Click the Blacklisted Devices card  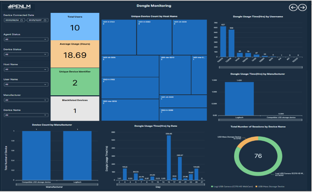pos(75,108)
